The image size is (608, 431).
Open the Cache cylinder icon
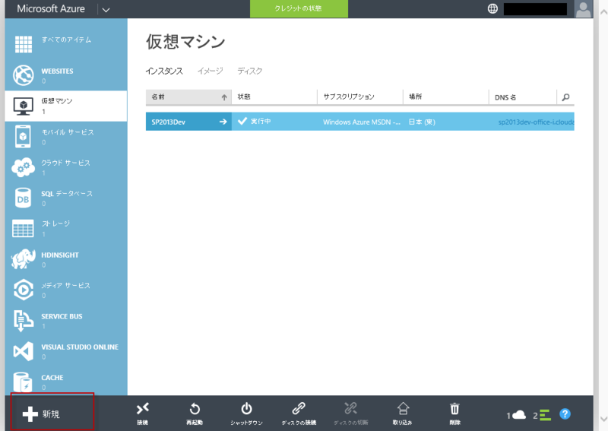tap(23, 382)
